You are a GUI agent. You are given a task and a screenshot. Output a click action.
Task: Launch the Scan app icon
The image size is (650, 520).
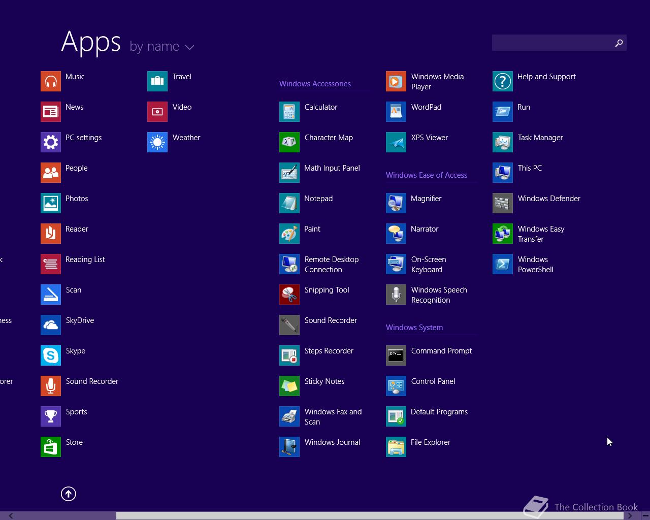click(x=51, y=295)
